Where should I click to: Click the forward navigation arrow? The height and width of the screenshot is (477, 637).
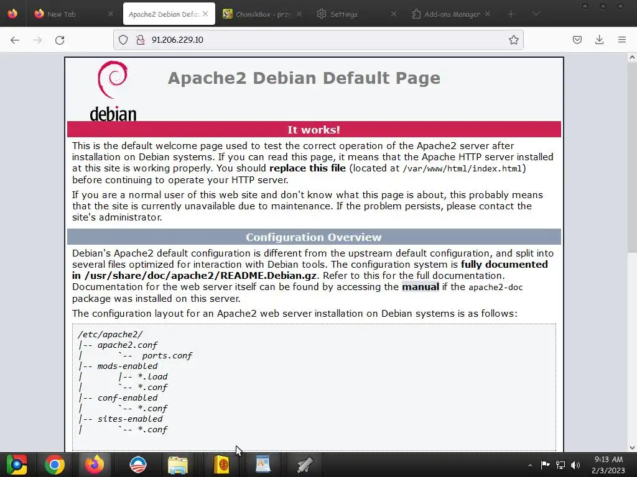click(x=37, y=40)
